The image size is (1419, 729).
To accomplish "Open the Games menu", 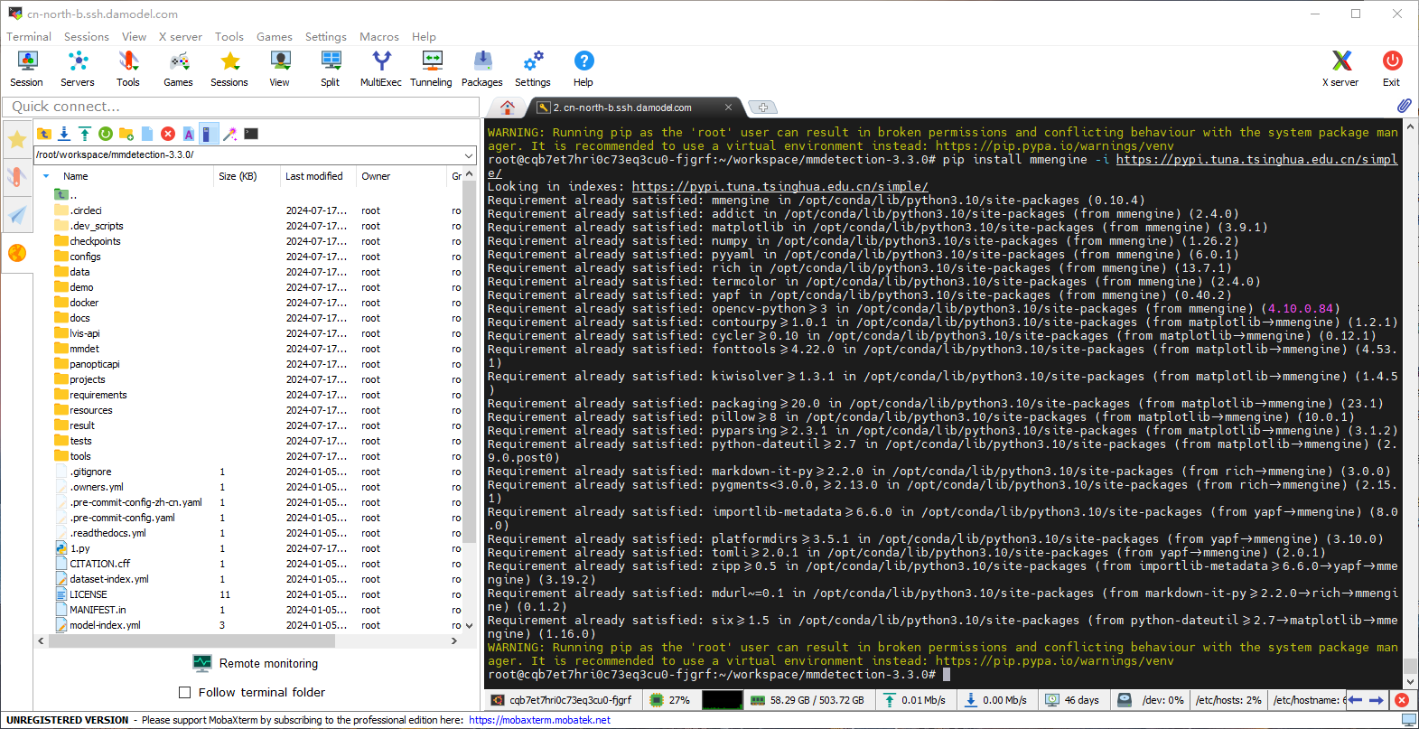I will coord(275,37).
